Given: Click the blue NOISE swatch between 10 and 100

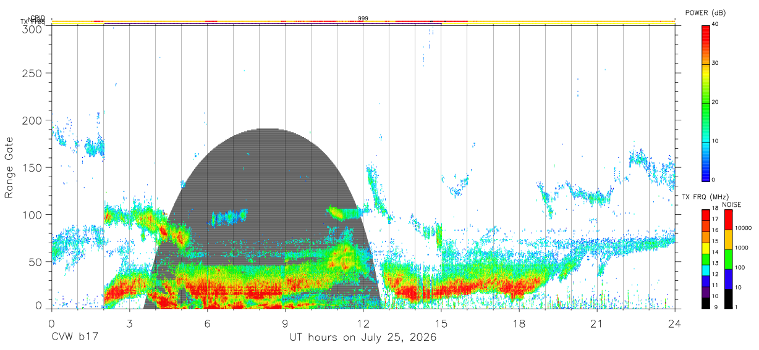Looking at the screenshot, I should coord(729,279).
